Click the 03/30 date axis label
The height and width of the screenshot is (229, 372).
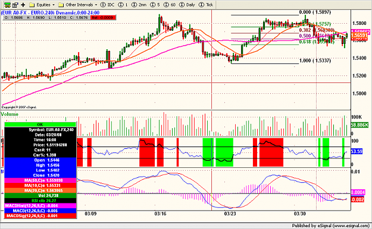pyautogui.click(x=300, y=214)
